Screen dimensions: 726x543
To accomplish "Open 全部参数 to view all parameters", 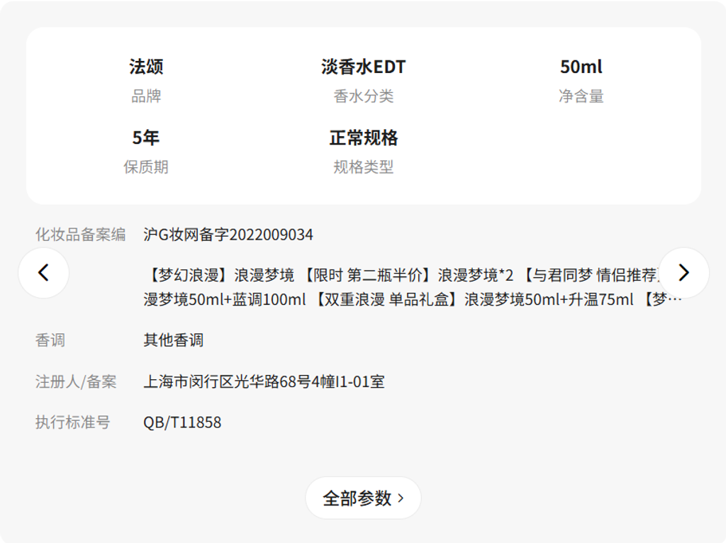I will (363, 498).
